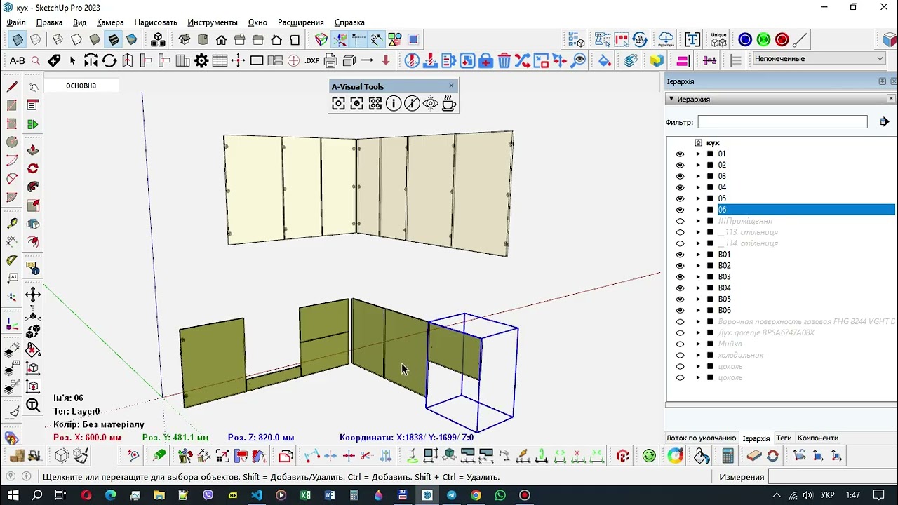898x505 pixels.
Task: Show hidden item холодильник via eye
Action: click(680, 356)
